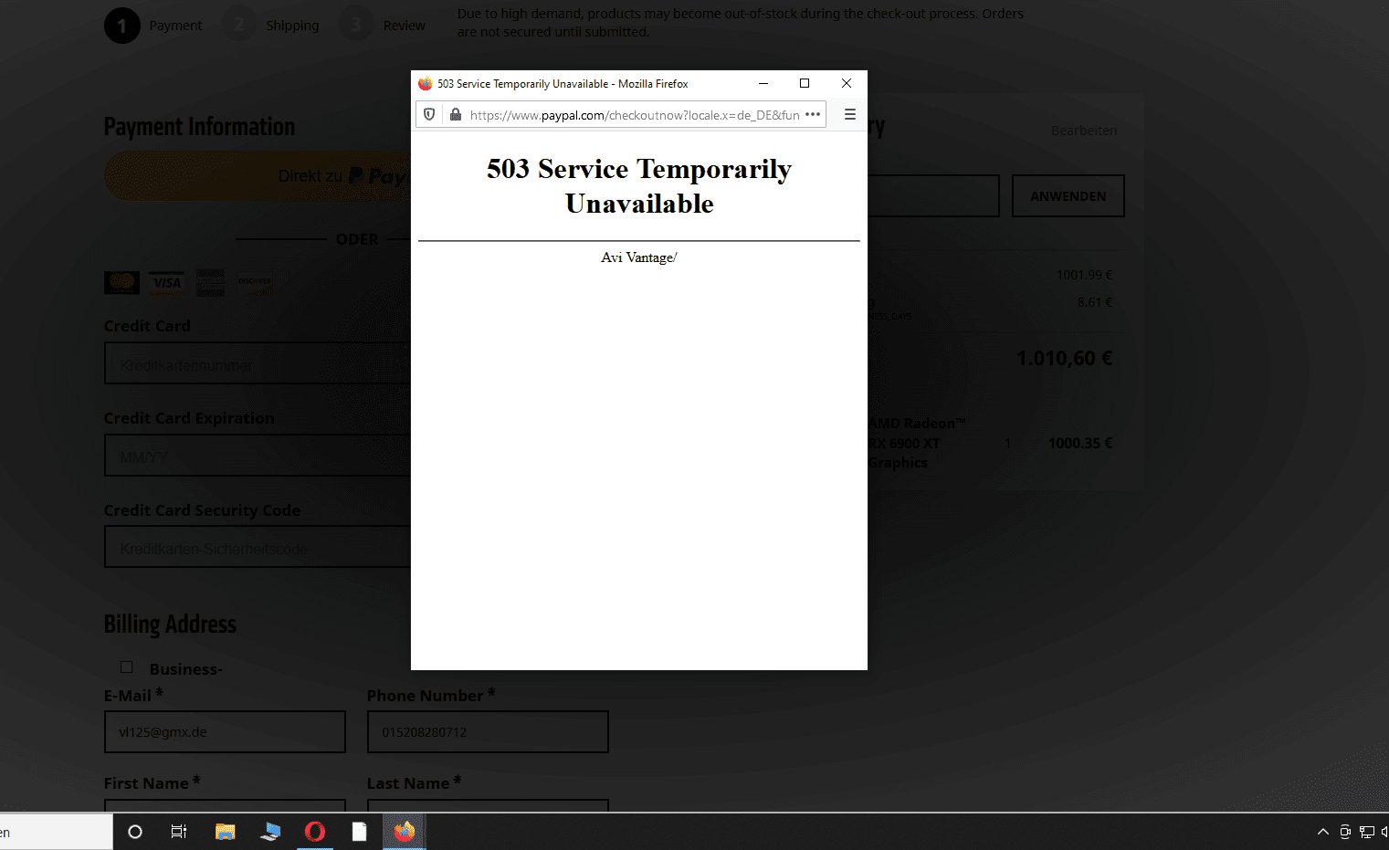Switch to Firefox in the taskbar

[x=405, y=832]
